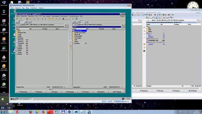Open Файлы menu in guest Total Commander
This screenshot has width=202, height=114.
pyautogui.click(x=18, y=16)
